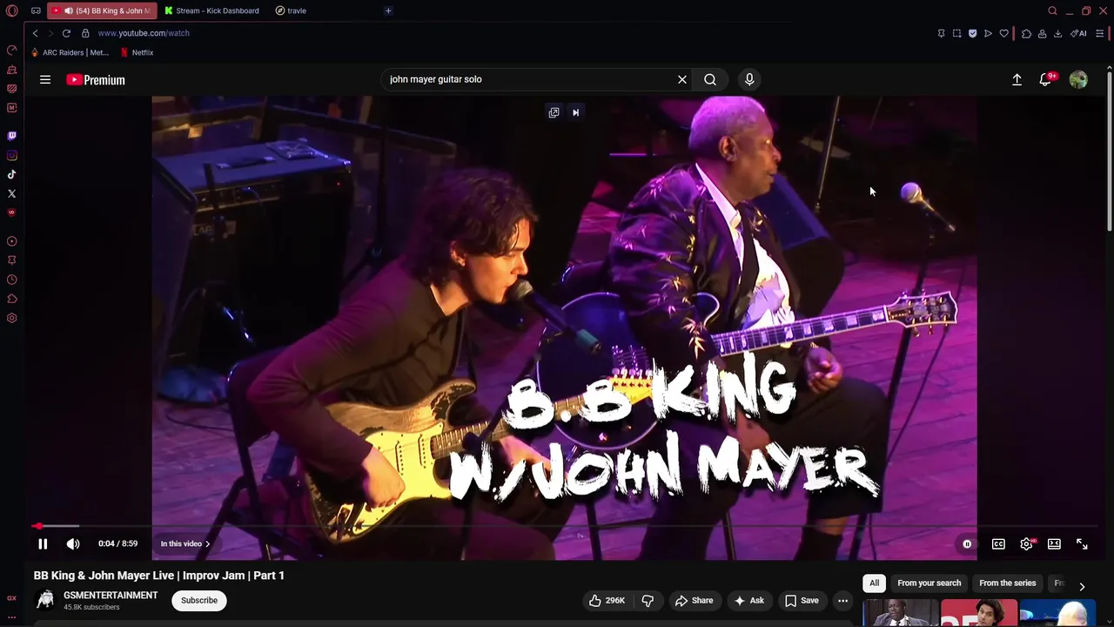1114x627 pixels.
Task: Toggle theater mode on the player
Action: (x=1054, y=543)
